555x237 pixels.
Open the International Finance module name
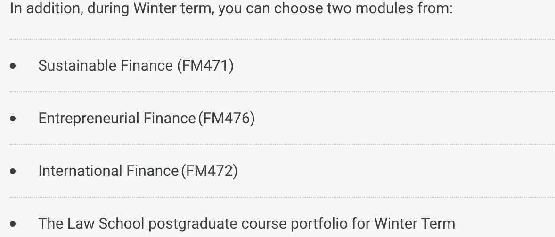click(x=108, y=171)
